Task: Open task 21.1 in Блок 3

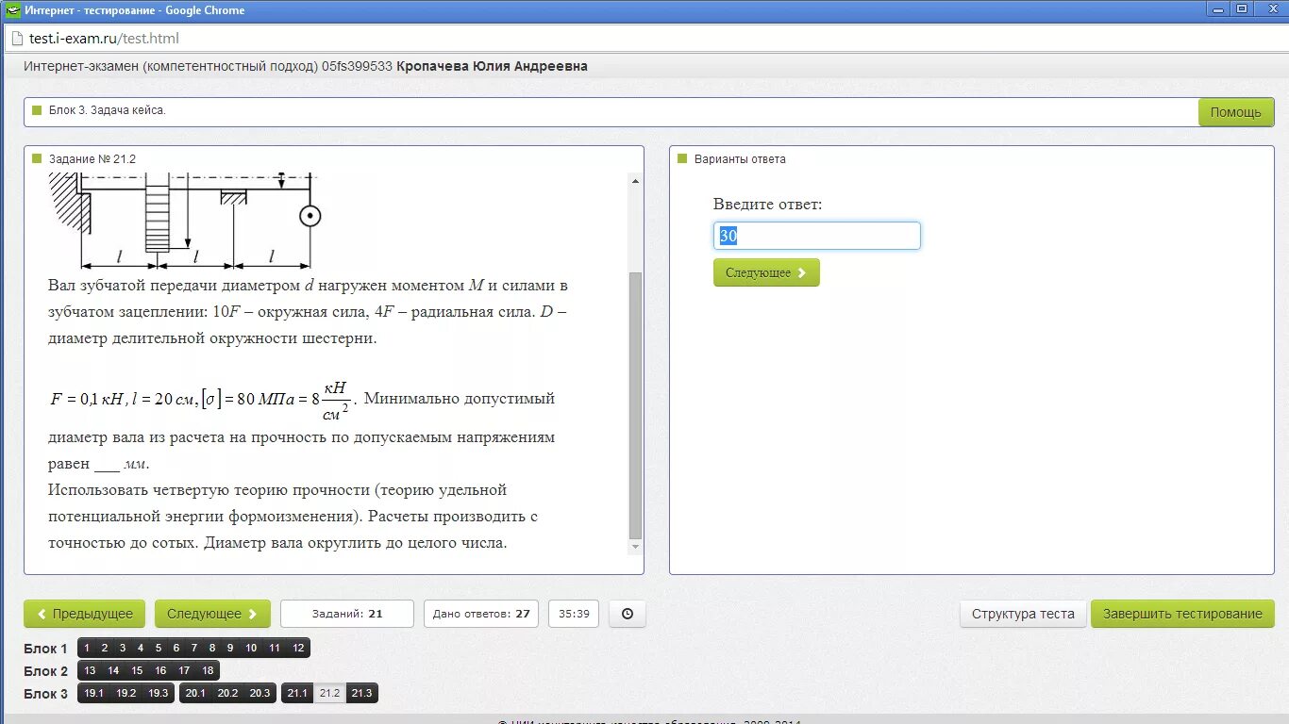Action: (297, 693)
